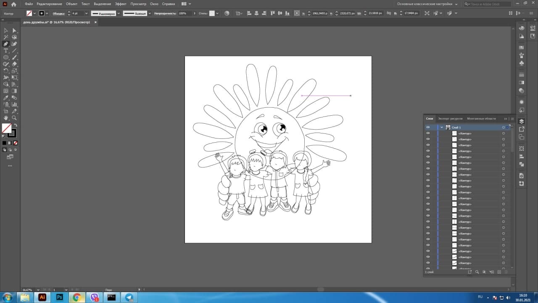
Task: Select the Direct Selection tool
Action: [x=14, y=30]
